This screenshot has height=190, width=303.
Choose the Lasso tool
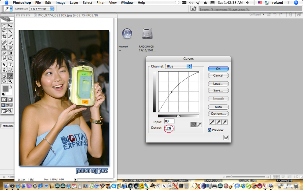[x=4, y=31]
